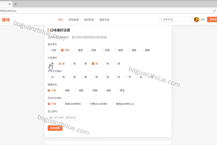Image resolution: width=217 pixels, height=145 pixels.
Task: Click the search magnifier icon
Action: point(161,20)
